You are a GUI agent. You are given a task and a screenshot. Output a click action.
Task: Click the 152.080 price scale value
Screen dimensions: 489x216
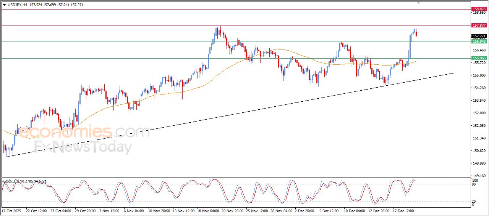[x=479, y=126]
